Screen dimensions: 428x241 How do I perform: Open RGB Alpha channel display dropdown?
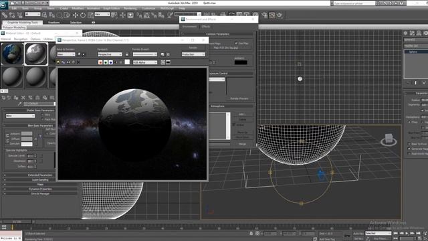click(x=145, y=62)
